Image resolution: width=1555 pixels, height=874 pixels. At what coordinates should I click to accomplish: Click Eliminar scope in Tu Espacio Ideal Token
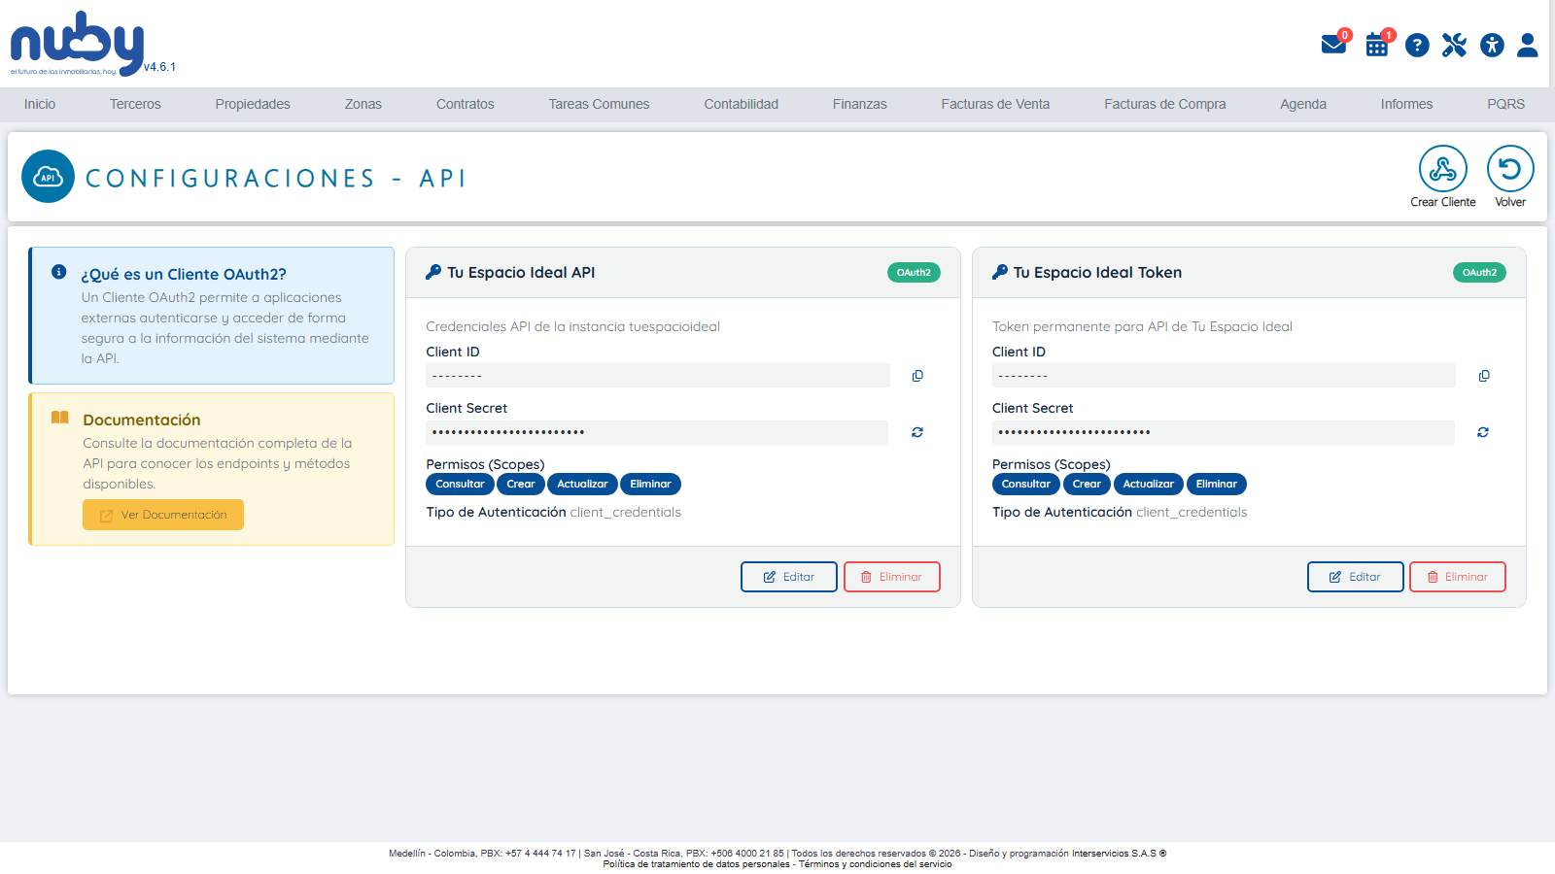click(1217, 484)
